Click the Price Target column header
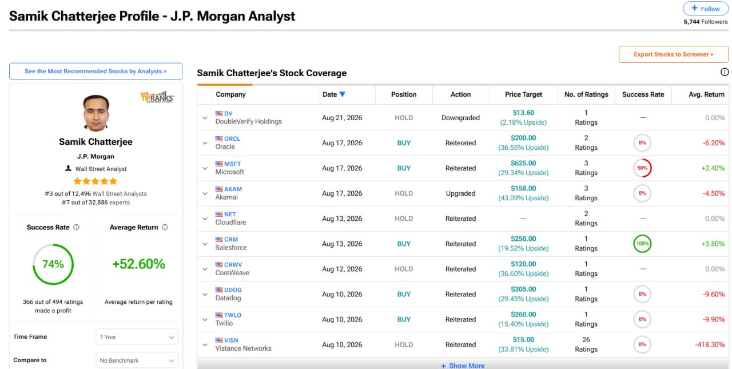The width and height of the screenshot is (732, 369). (x=523, y=94)
